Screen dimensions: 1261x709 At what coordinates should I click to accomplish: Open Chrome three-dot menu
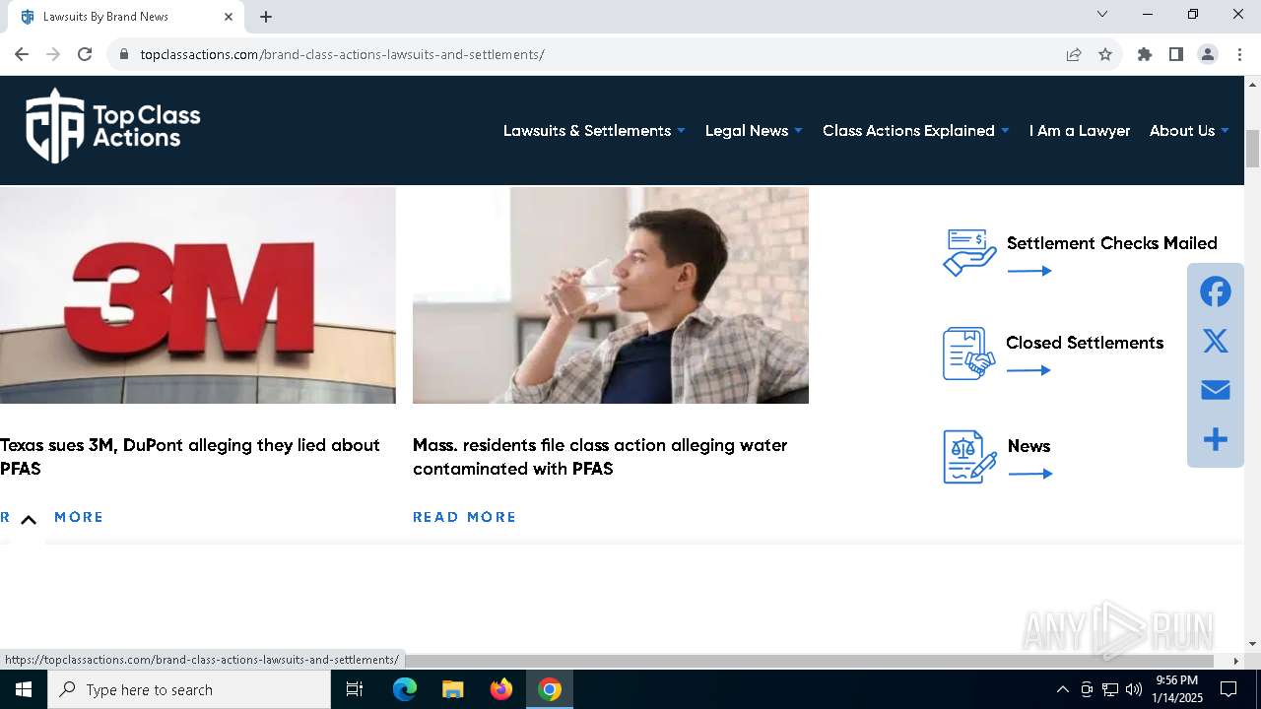[x=1239, y=54]
